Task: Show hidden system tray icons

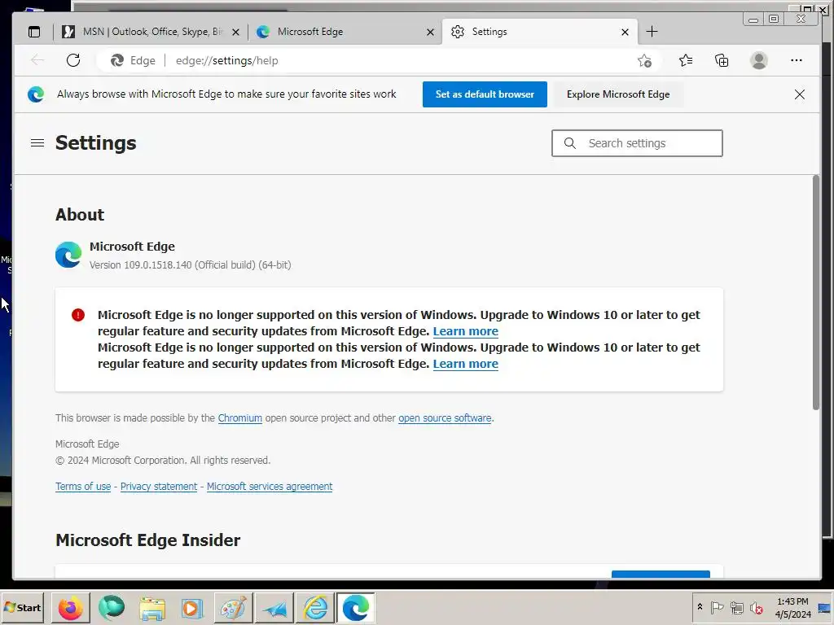Action: (700, 607)
